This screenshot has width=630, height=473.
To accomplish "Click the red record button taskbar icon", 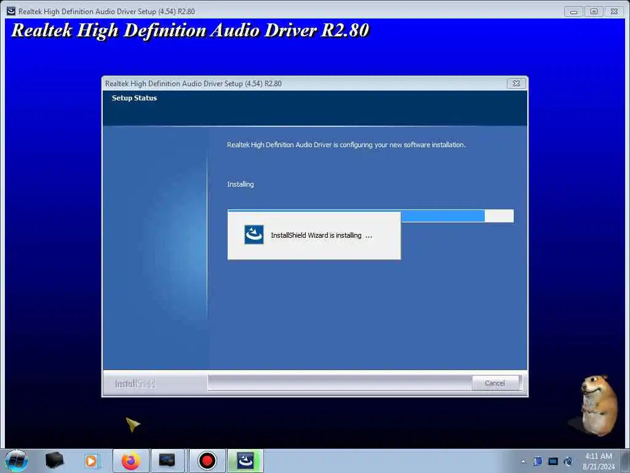I will [207, 461].
